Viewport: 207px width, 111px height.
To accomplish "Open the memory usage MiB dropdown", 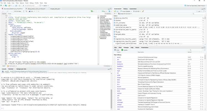I will (137, 11).
